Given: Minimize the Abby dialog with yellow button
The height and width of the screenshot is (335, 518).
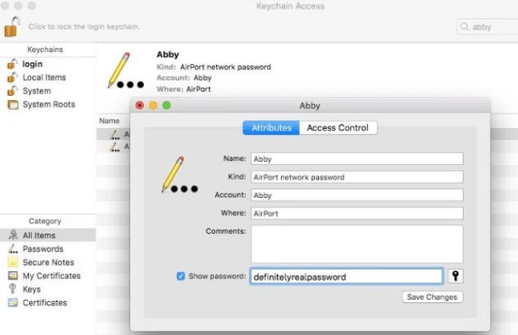Looking at the screenshot, I should coord(154,105).
